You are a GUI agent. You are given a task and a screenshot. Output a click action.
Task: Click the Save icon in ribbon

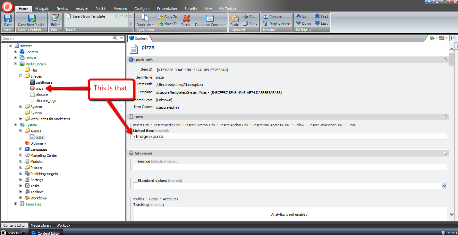8,19
